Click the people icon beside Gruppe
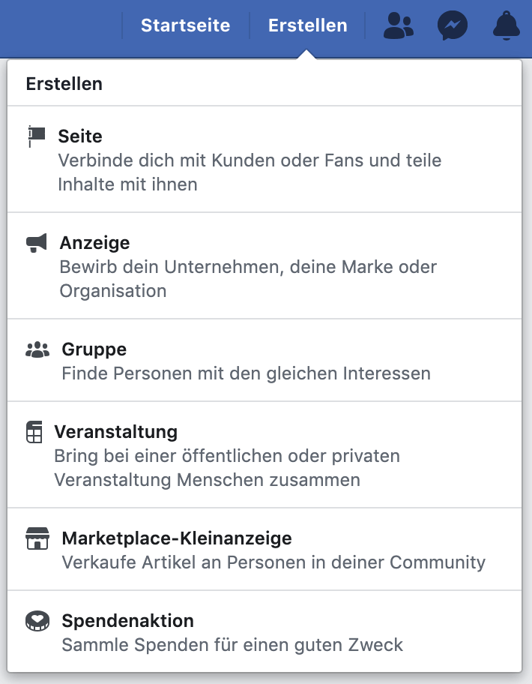This screenshot has width=532, height=684. pos(37,349)
